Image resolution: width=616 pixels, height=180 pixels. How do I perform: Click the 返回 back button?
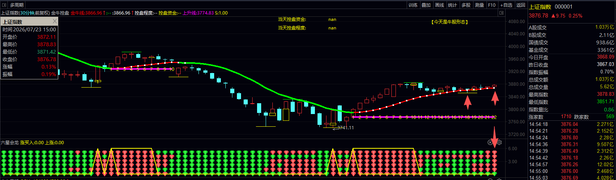(x=520, y=5)
